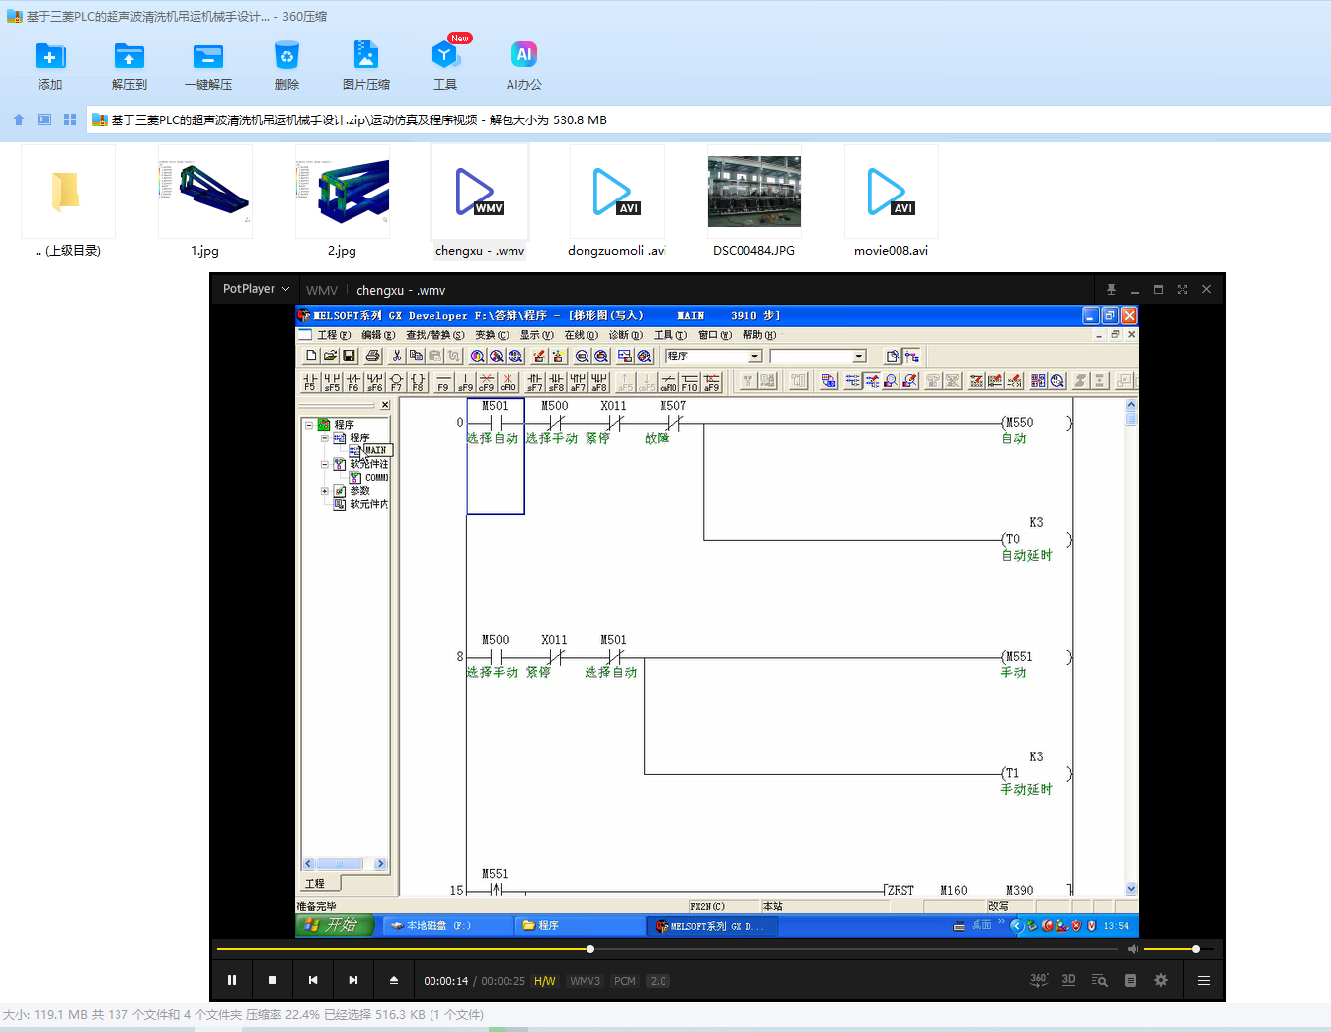Toggle H/W hardware acceleration indicator
The width and height of the screenshot is (1331, 1032).
pyautogui.click(x=545, y=981)
